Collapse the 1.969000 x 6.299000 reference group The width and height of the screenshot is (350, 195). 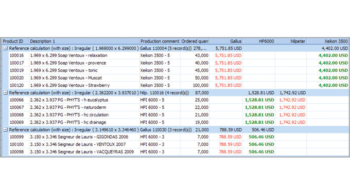pyautogui.click(x=5, y=48)
